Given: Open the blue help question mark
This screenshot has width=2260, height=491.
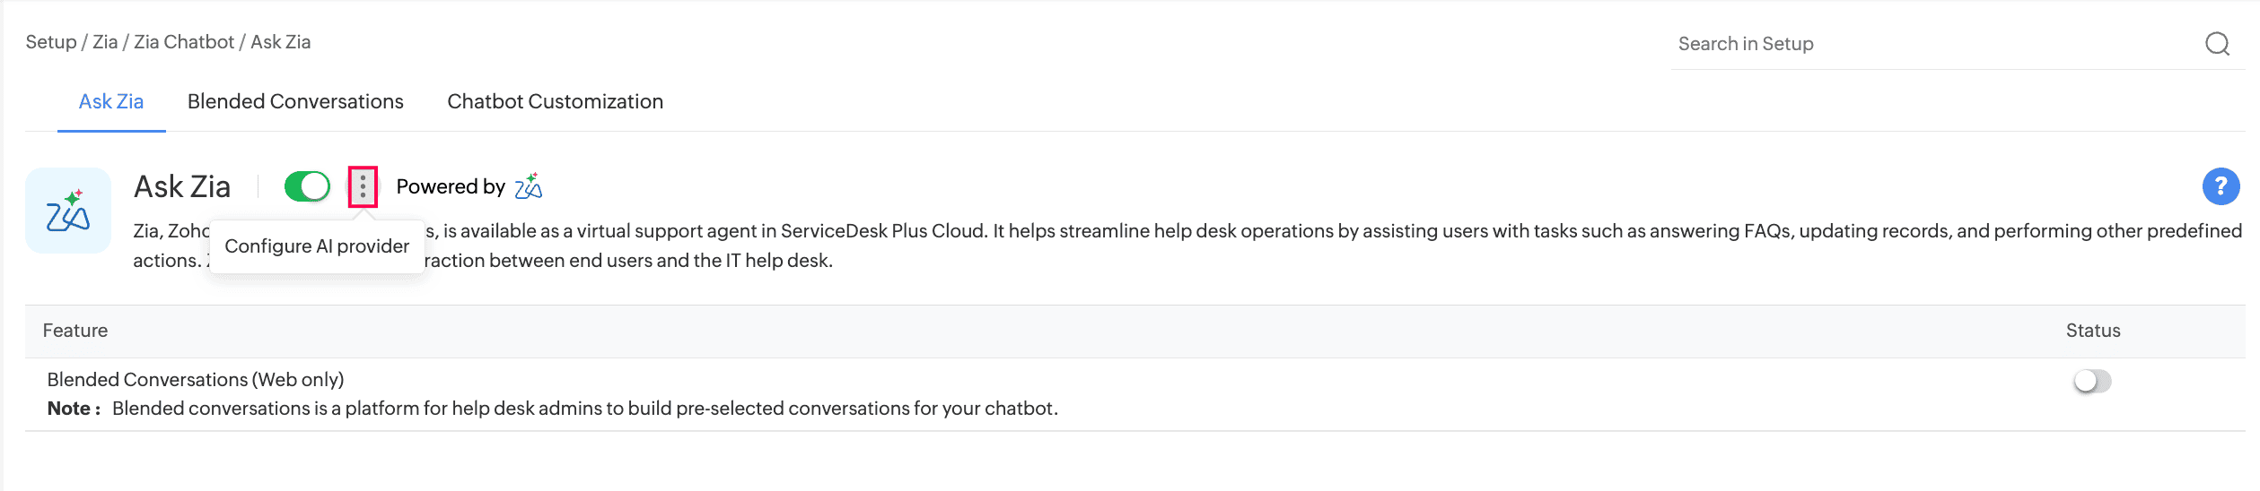Looking at the screenshot, I should click(x=2221, y=186).
